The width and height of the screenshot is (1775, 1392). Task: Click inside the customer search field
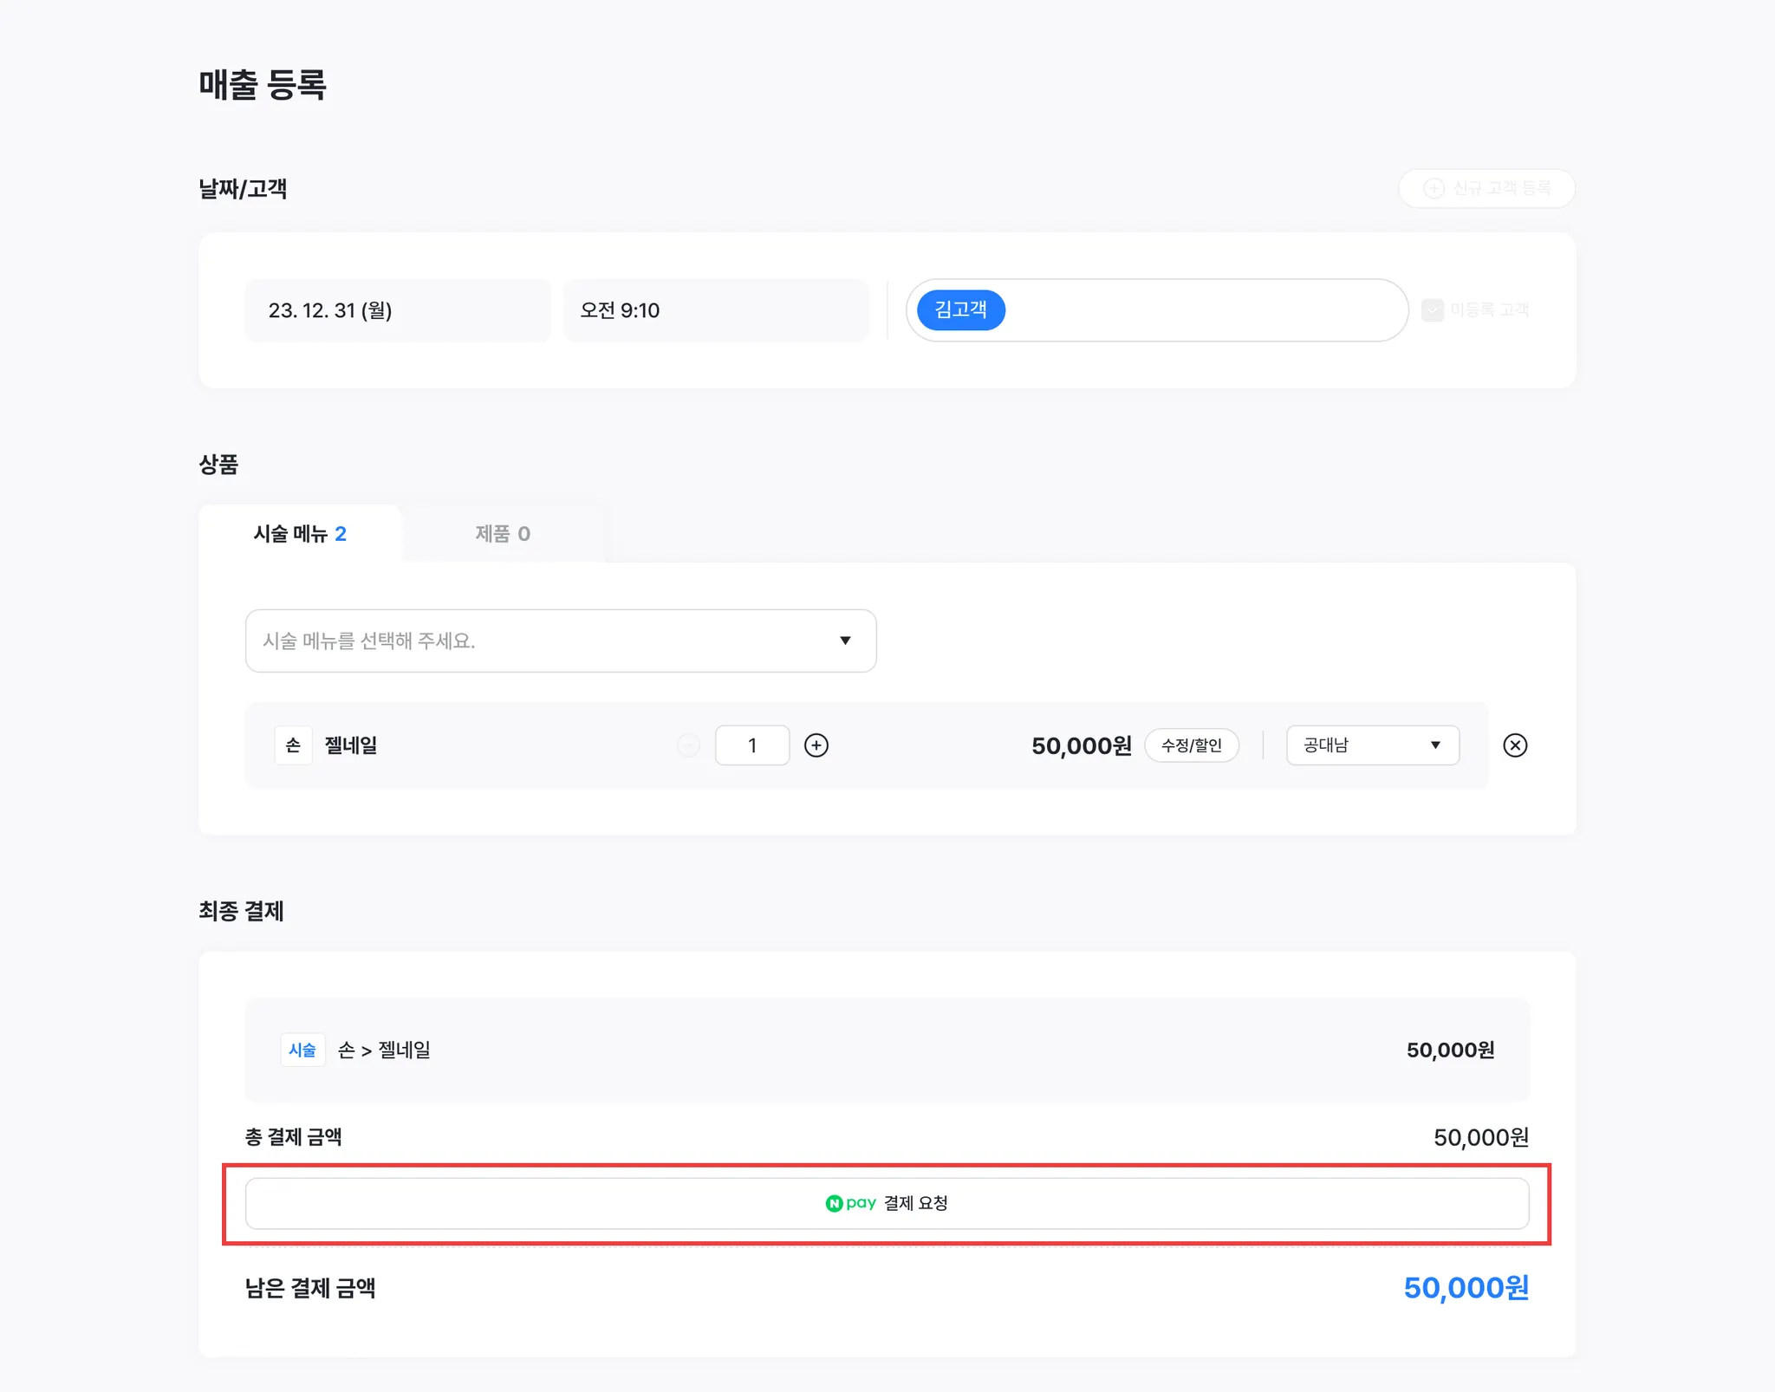pos(1205,310)
